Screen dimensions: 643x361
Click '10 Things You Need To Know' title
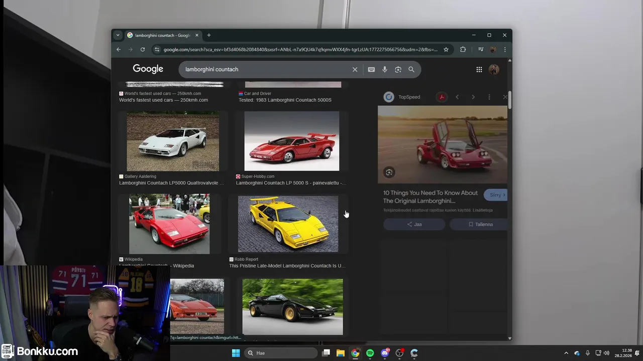(431, 197)
